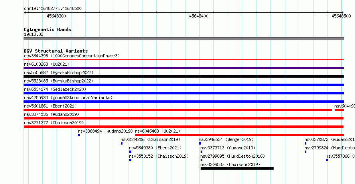Click the blue marker under nsv3557866
Screen dimensions: 355x184
coord(327,160)
